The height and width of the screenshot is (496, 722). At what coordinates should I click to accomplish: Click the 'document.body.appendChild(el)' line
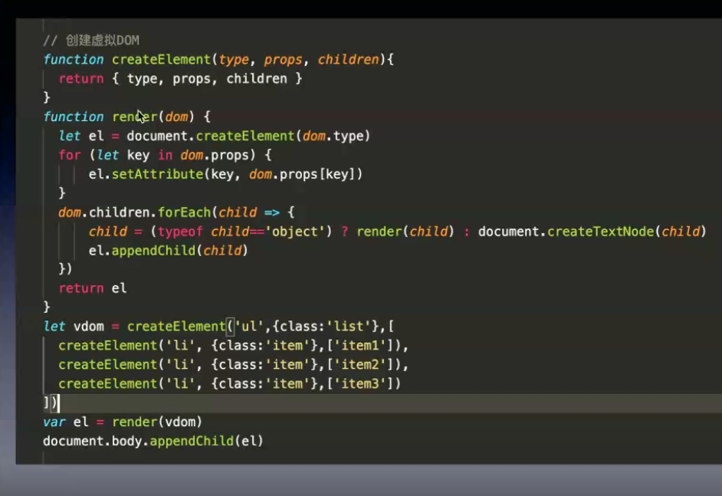pyautogui.click(x=153, y=442)
